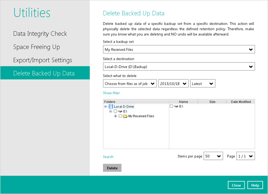Check the My Received Files folder checkbox
Viewport: 268px width, 194px height.
120,116
